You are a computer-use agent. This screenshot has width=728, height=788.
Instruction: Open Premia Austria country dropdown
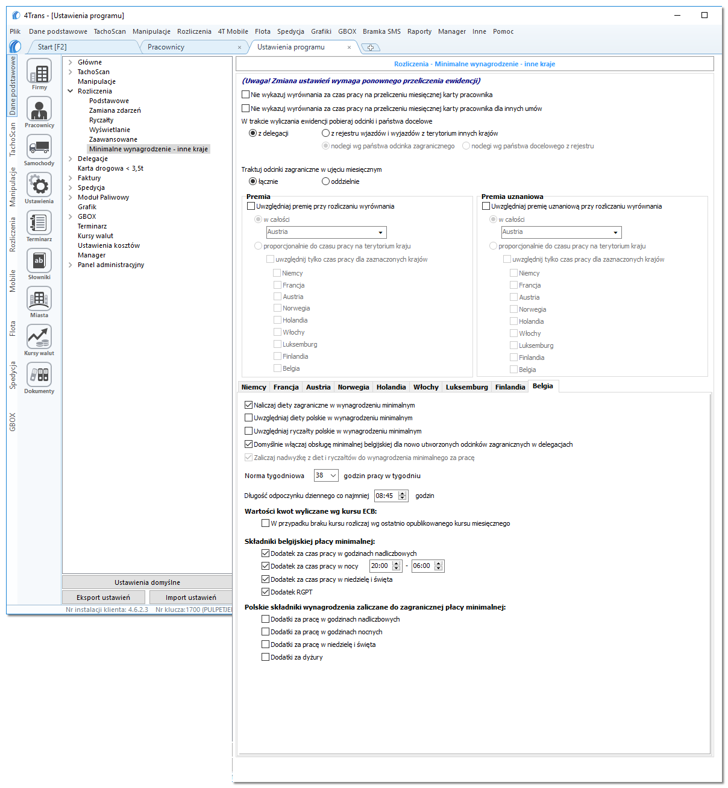(x=380, y=232)
